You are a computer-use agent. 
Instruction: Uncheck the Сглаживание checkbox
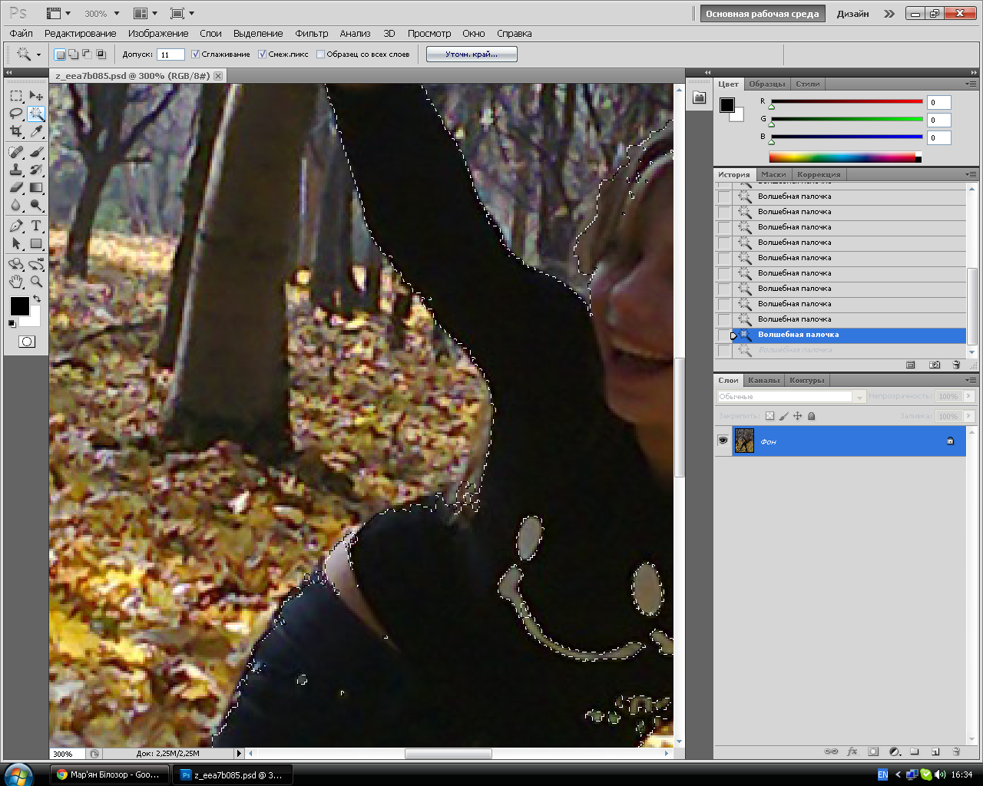click(x=196, y=54)
